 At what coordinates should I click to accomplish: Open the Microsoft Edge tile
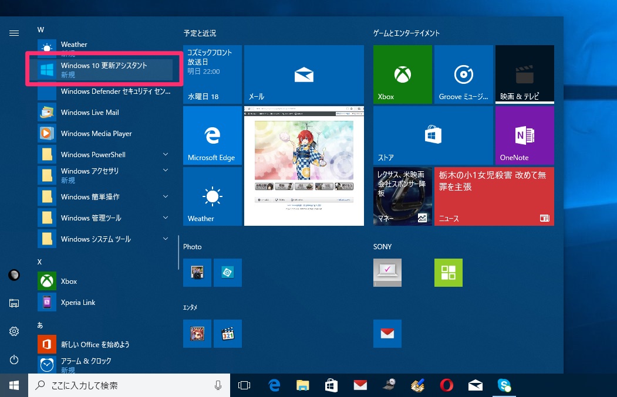pos(213,135)
